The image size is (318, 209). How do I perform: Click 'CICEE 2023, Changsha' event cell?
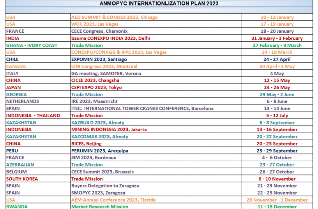click(x=156, y=80)
